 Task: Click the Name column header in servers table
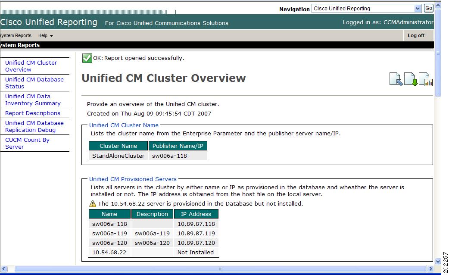click(109, 214)
